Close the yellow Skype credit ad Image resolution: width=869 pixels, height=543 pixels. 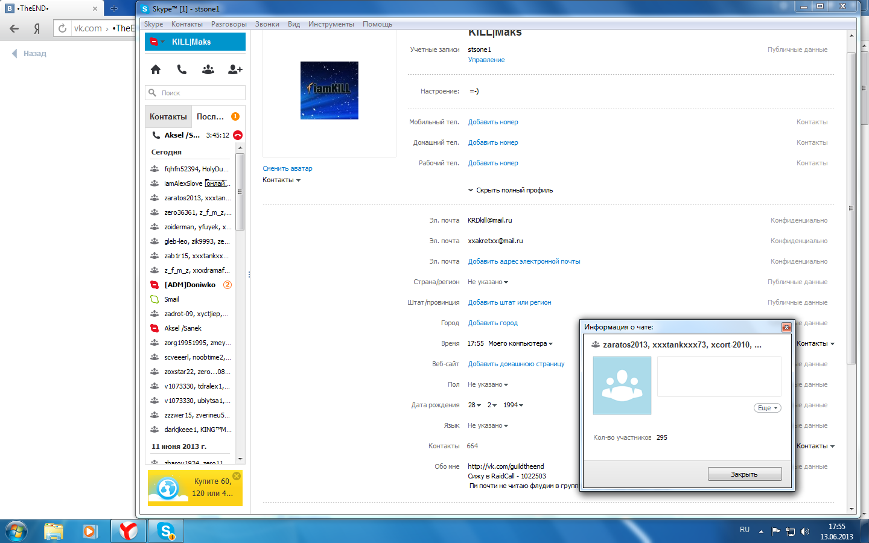(237, 476)
